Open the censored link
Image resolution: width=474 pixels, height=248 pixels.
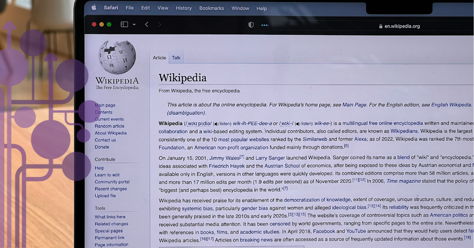coord(280,224)
